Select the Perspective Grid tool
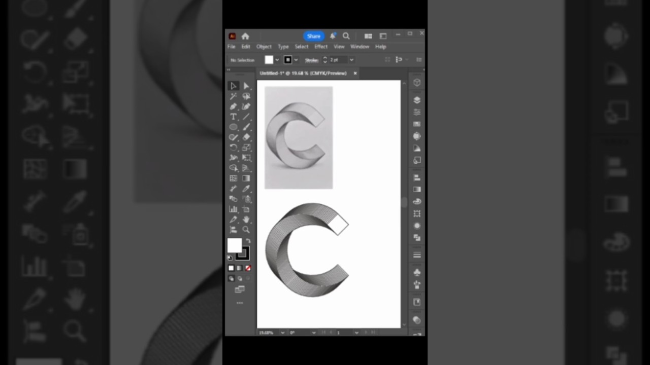 (x=246, y=168)
